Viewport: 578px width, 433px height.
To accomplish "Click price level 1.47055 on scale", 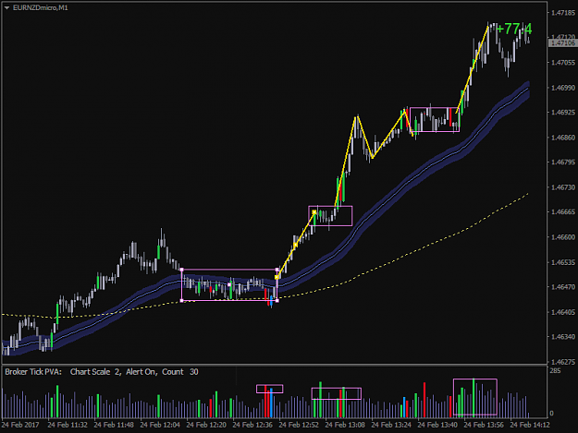I will pyautogui.click(x=563, y=63).
